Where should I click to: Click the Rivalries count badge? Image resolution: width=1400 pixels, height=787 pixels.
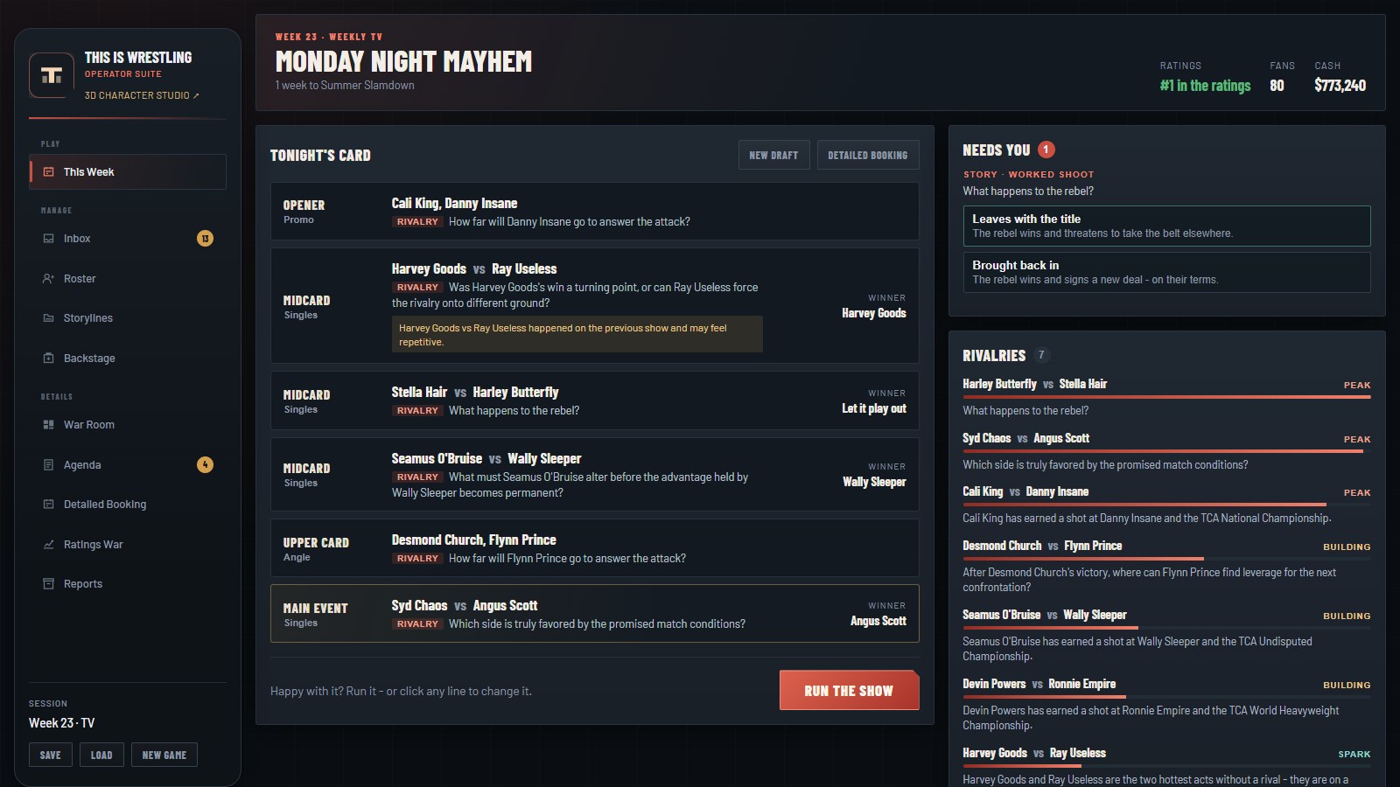1040,355
